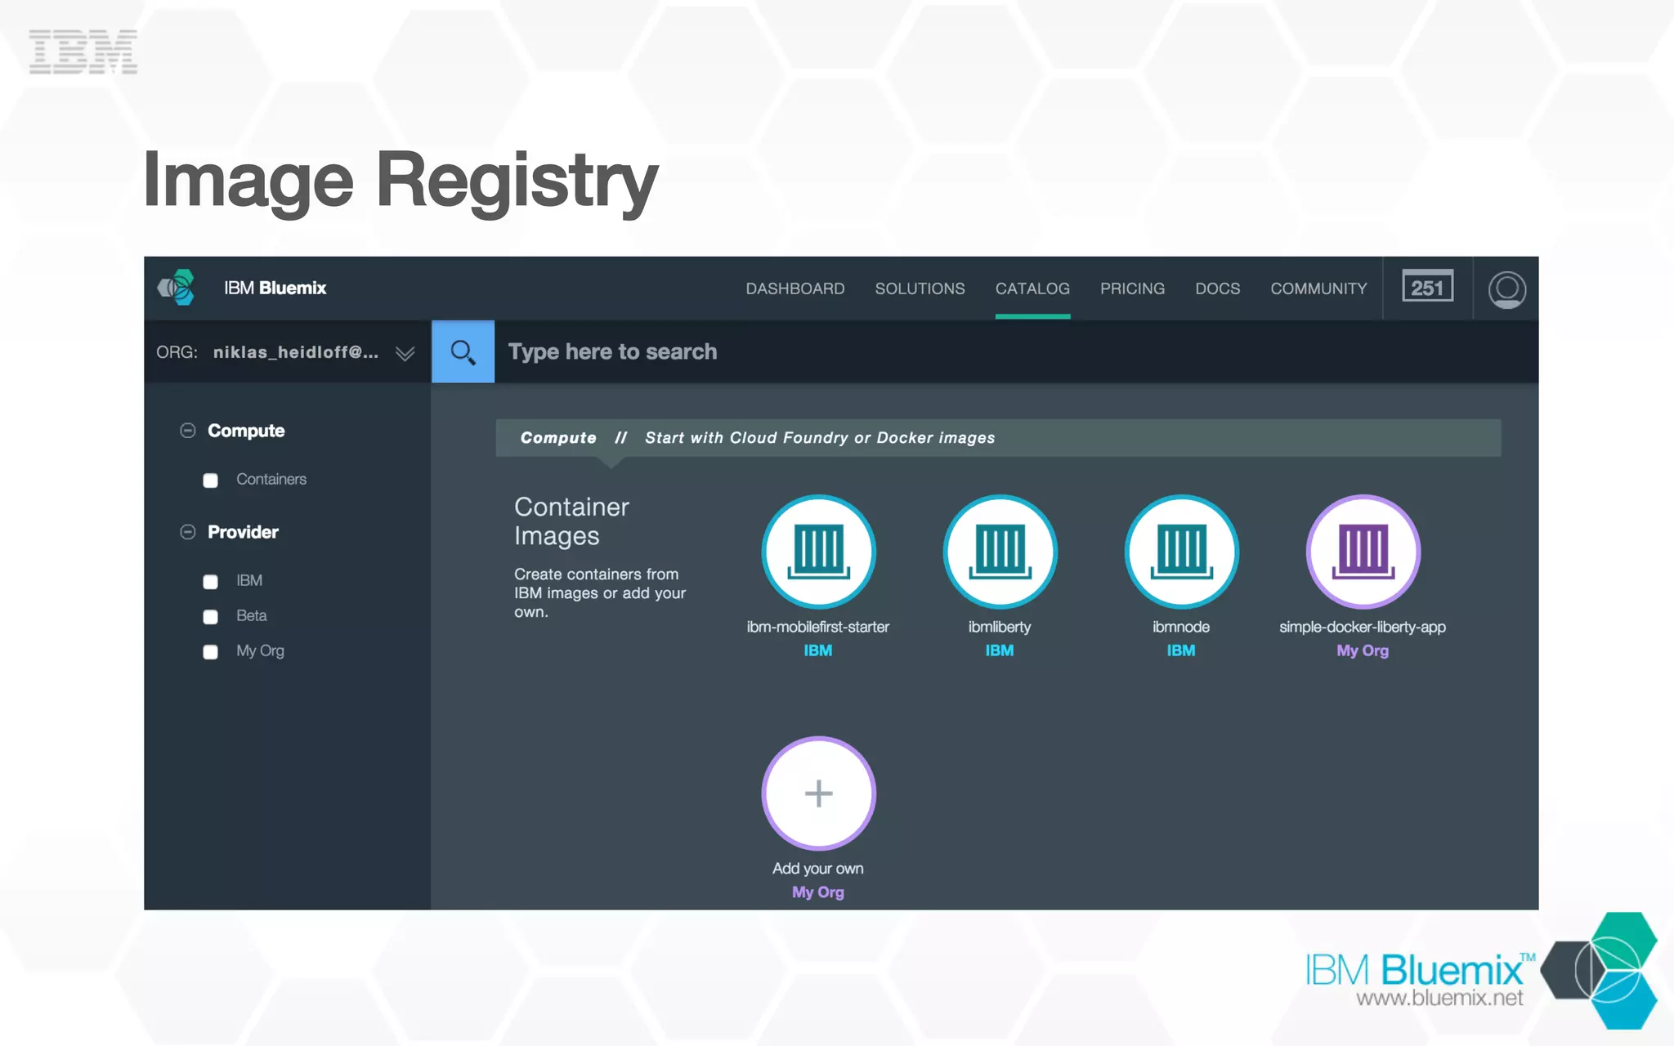Check the IBM provider checkbox
The image size is (1674, 1046).
tap(210, 582)
